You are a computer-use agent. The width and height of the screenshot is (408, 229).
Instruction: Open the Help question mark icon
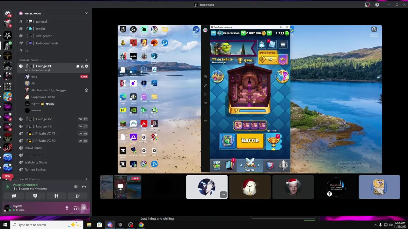coord(377,5)
